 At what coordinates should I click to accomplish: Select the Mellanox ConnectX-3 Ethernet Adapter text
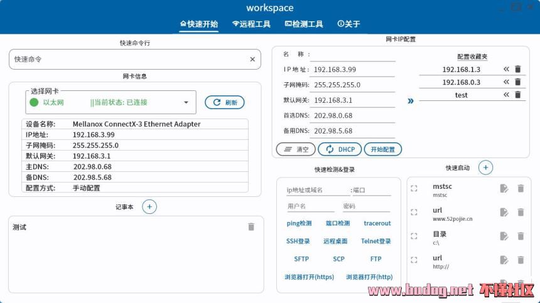[x=136, y=124]
